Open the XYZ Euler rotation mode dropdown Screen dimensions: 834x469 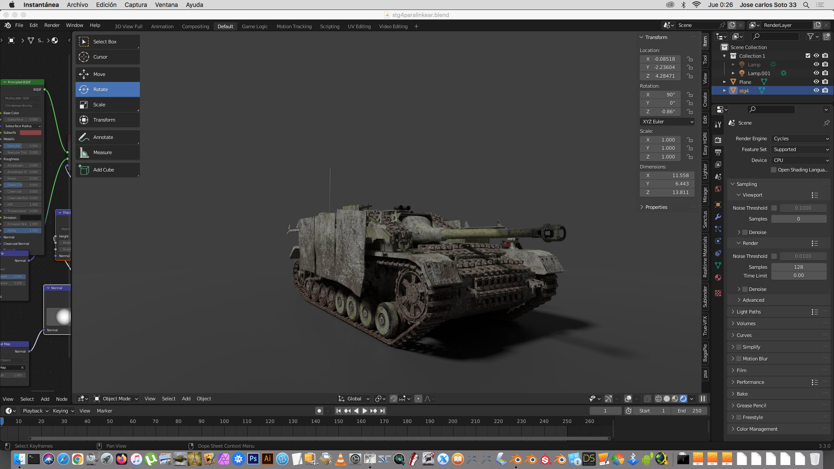668,122
